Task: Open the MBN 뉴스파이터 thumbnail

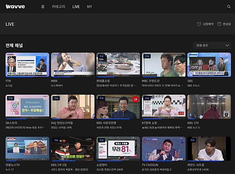Action: coord(73,65)
